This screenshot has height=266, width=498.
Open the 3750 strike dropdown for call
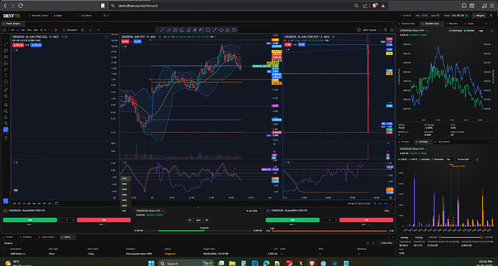[x=126, y=210]
